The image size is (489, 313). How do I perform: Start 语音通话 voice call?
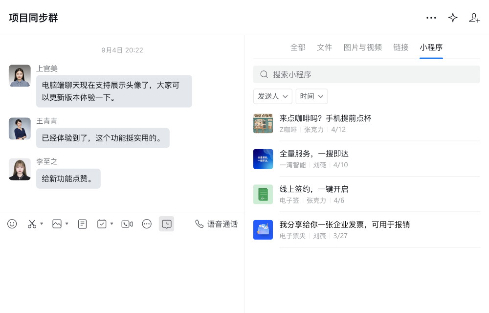[217, 224]
